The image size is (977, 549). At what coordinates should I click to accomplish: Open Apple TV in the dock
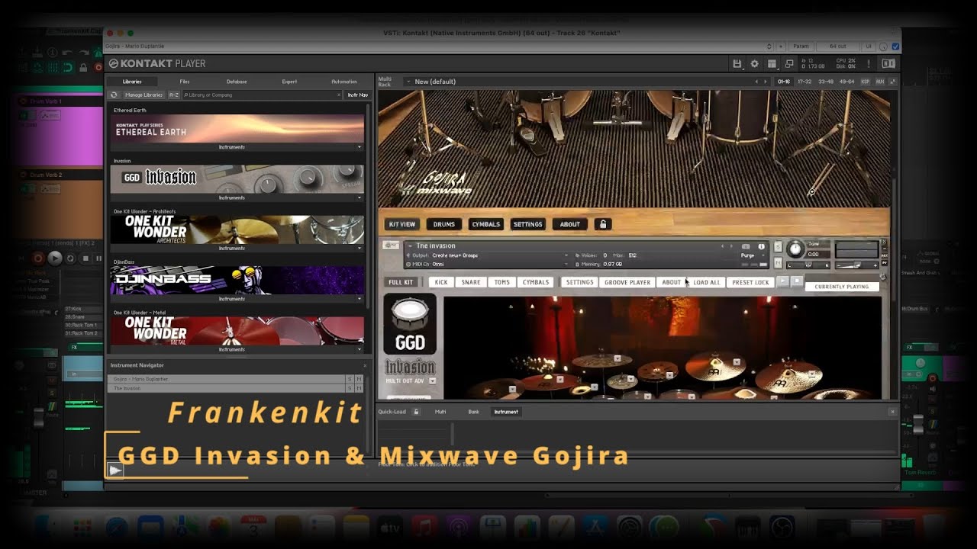coord(389,528)
